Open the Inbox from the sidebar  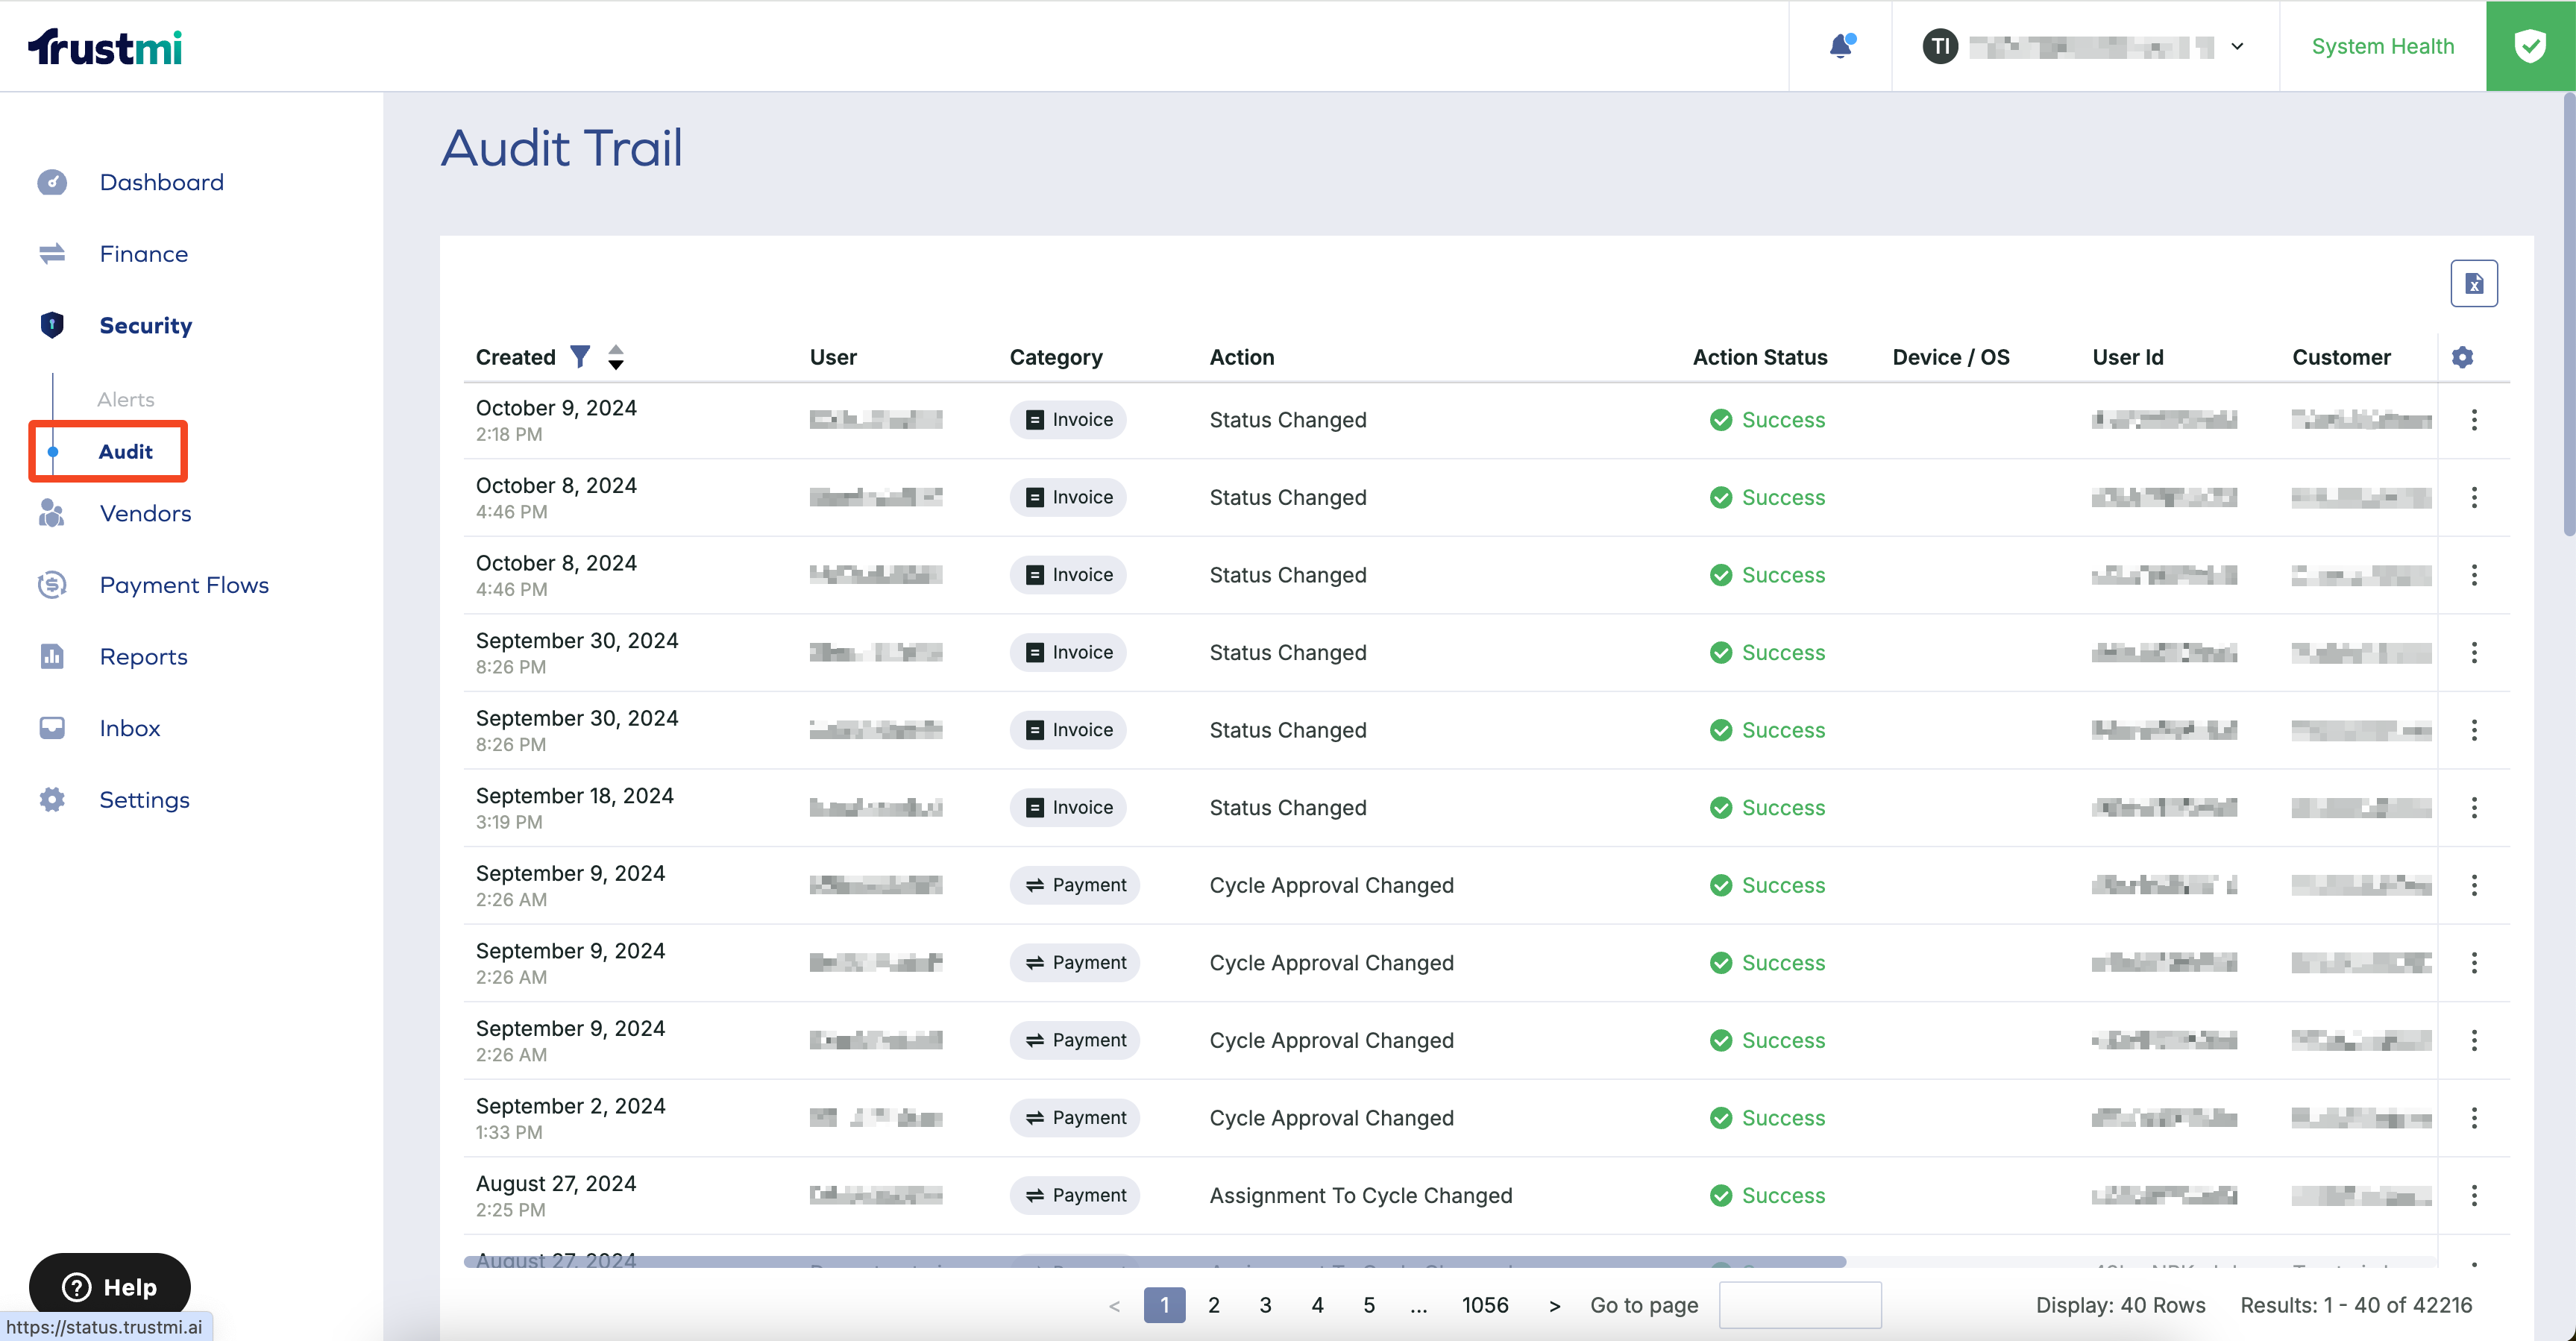click(130, 727)
